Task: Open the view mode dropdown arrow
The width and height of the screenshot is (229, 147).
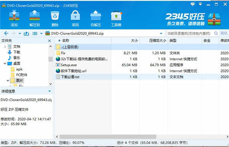Action: click(x=41, y=34)
